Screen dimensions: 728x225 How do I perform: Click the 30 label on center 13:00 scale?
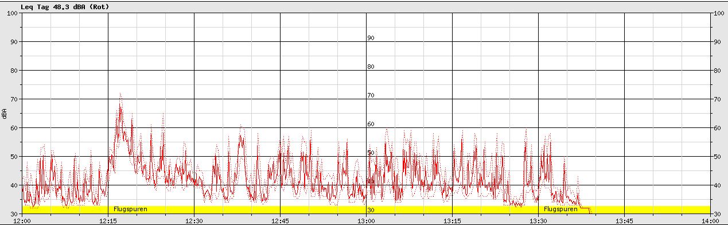(371, 210)
